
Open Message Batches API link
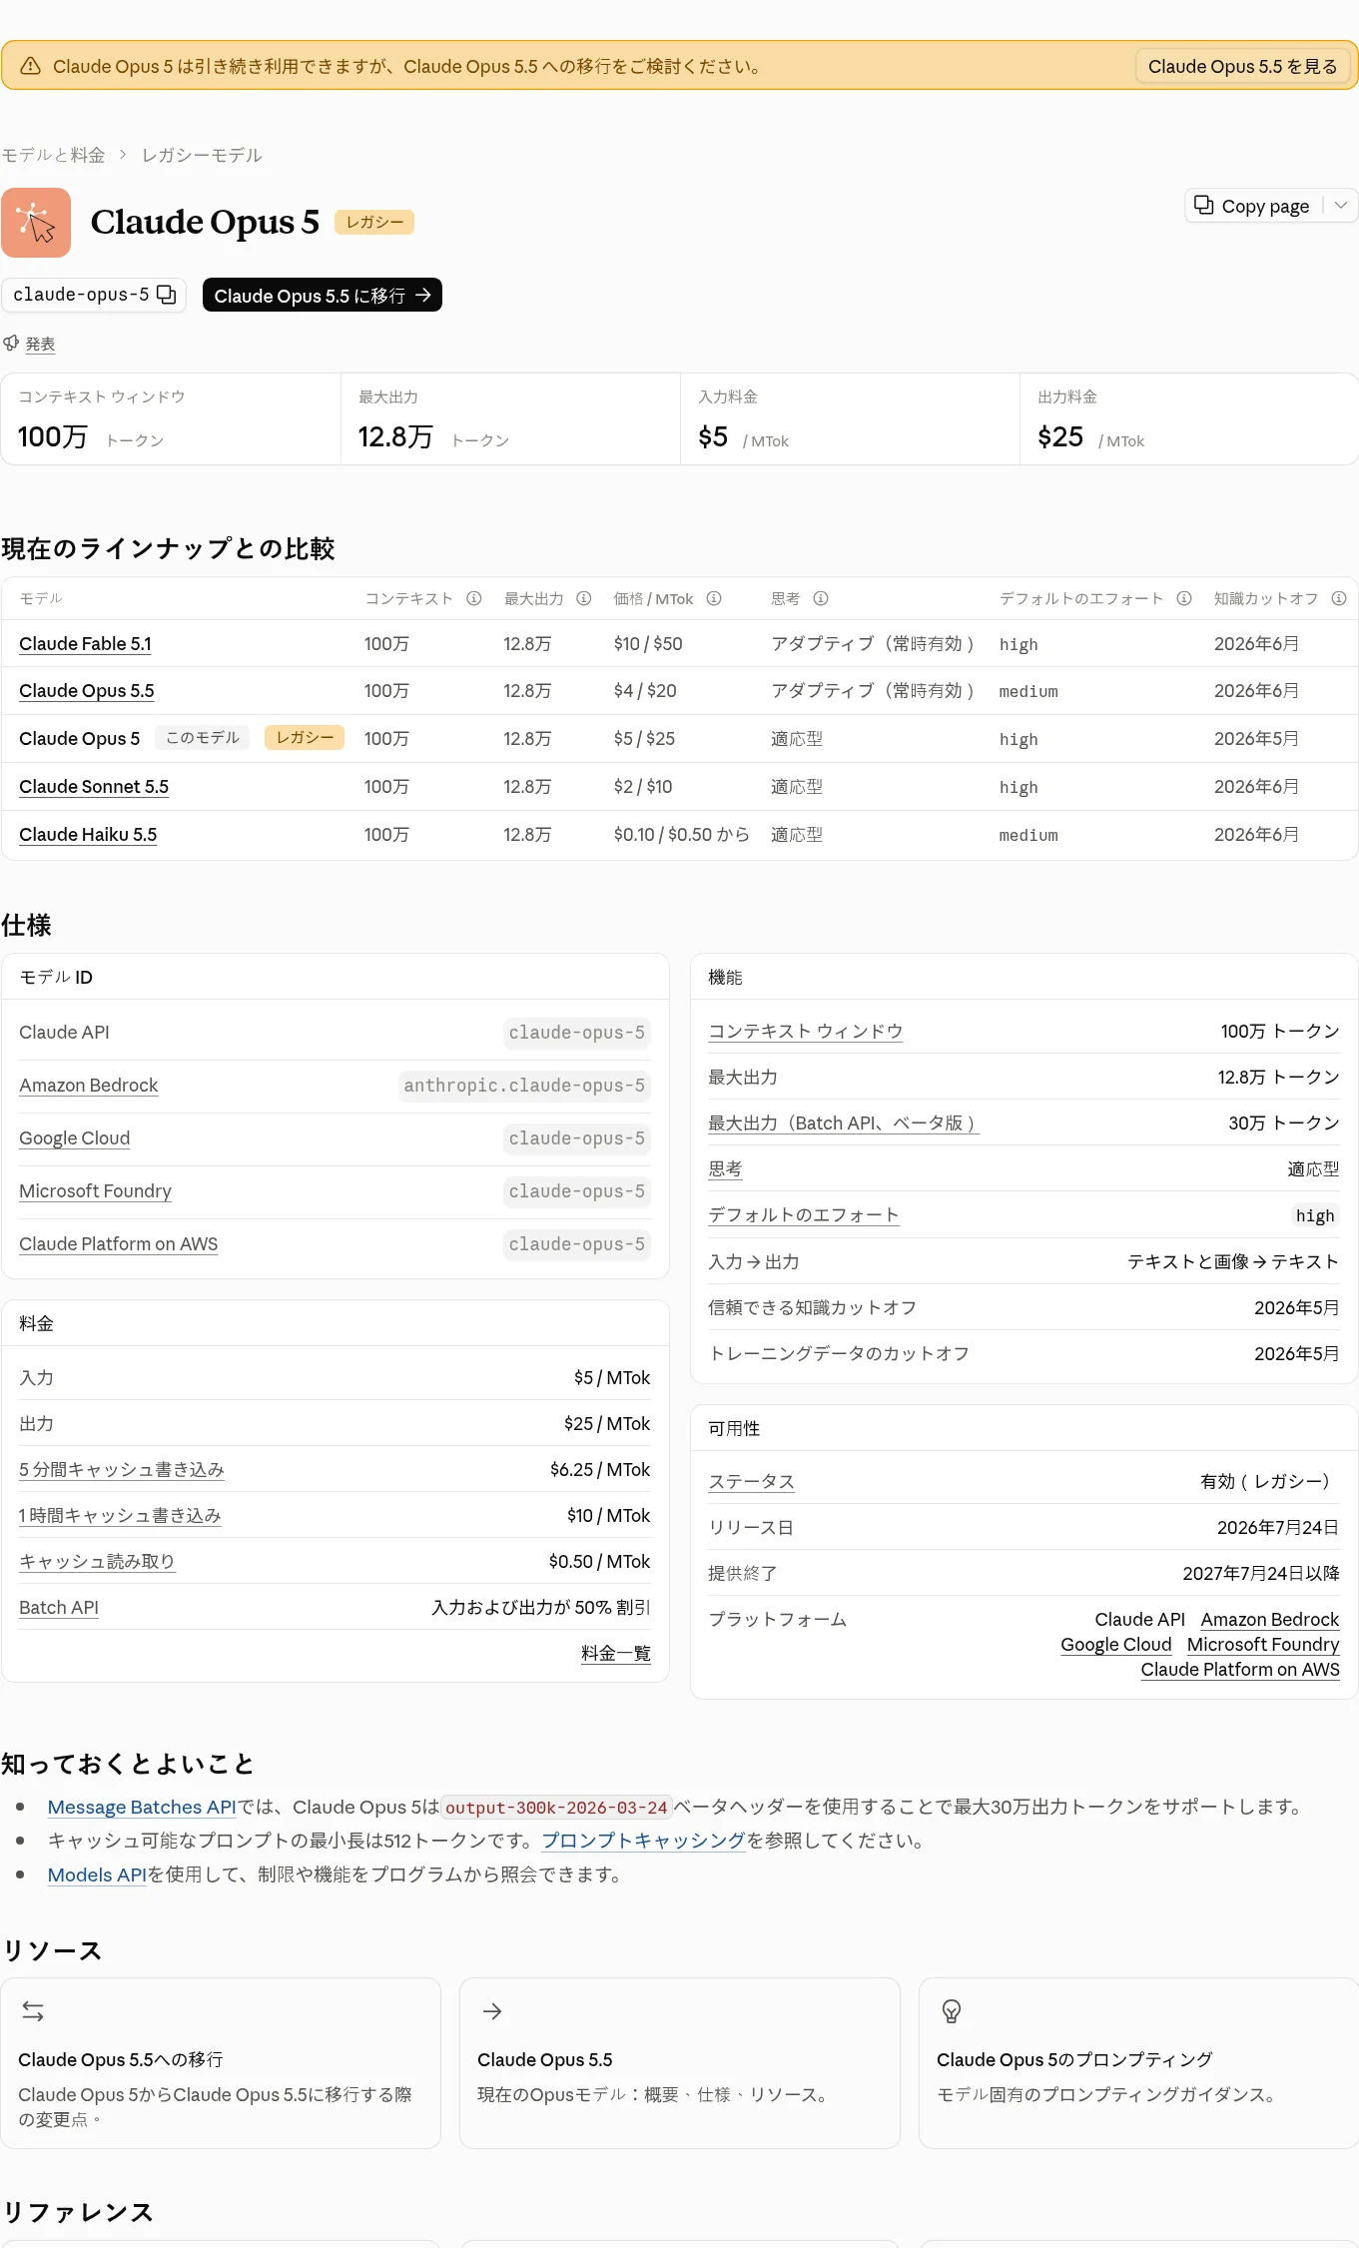(x=142, y=1807)
